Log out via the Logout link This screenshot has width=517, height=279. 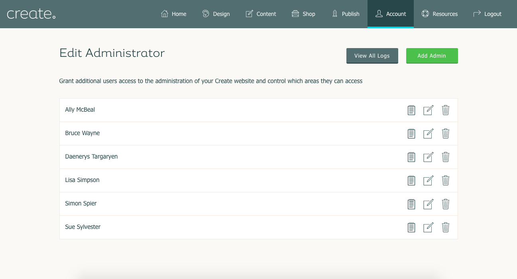click(x=487, y=14)
